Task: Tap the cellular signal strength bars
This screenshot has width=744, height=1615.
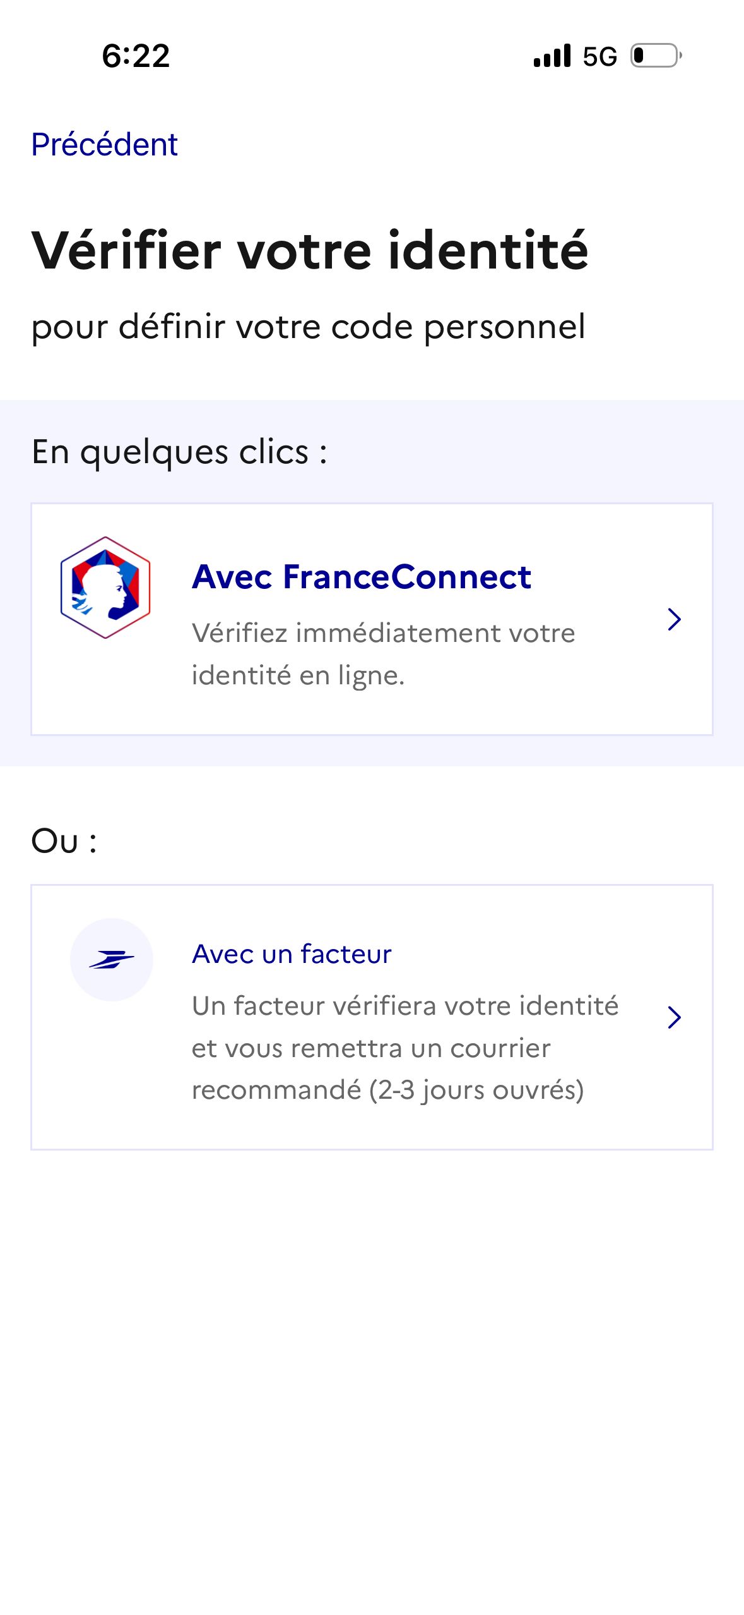Action: pos(552,56)
